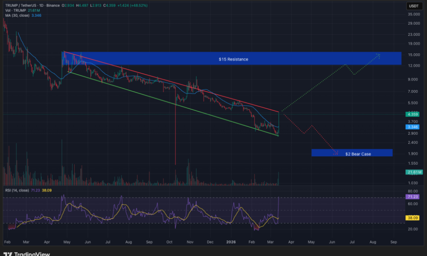Screen dimensions: 427x256
Task: Click the TradingView logo
Action: 28,254
